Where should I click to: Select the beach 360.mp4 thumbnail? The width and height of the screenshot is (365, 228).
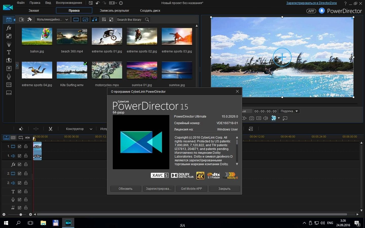[x=72, y=36]
